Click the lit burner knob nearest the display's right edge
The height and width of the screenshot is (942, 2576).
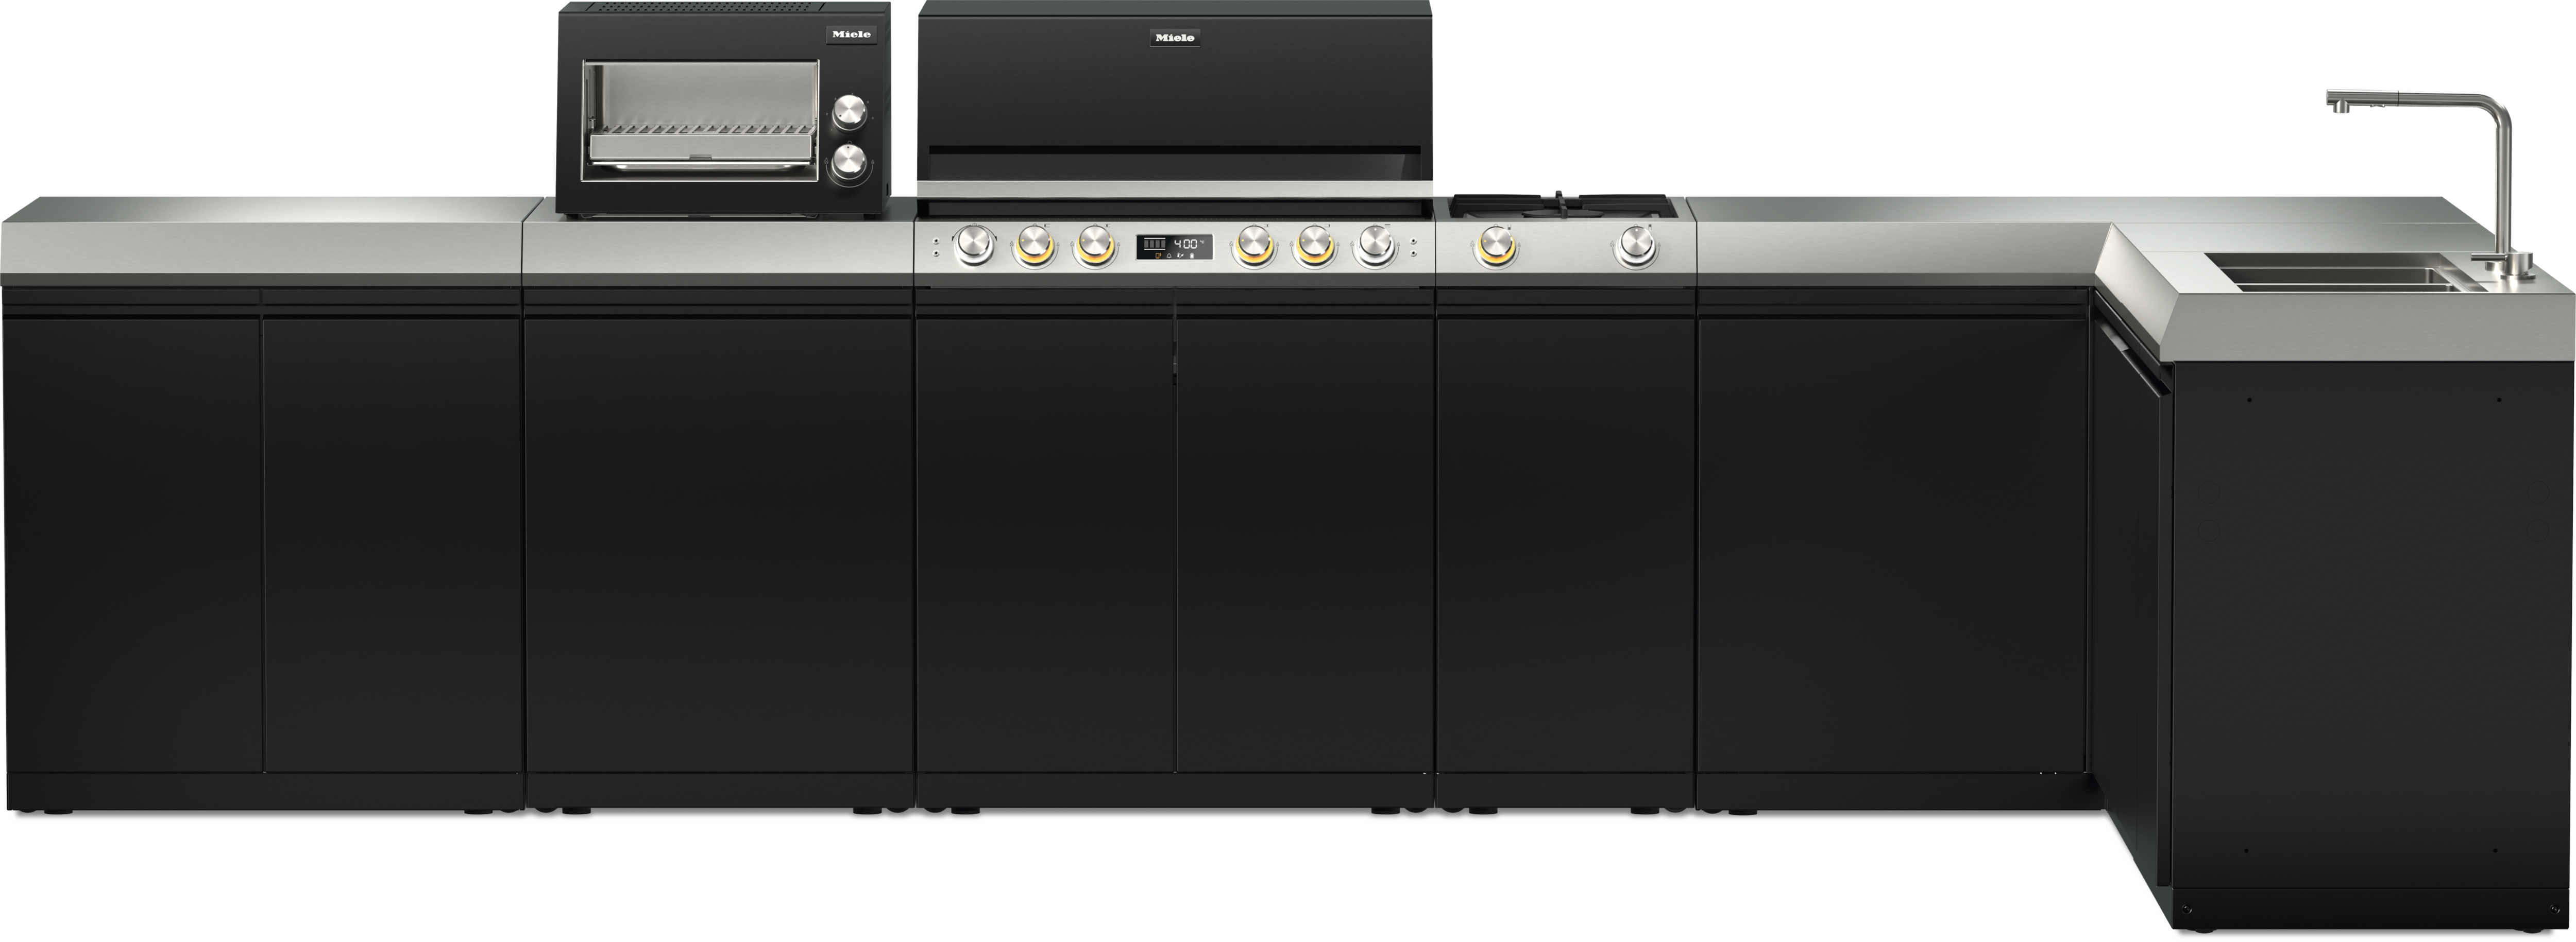[x=1254, y=246]
